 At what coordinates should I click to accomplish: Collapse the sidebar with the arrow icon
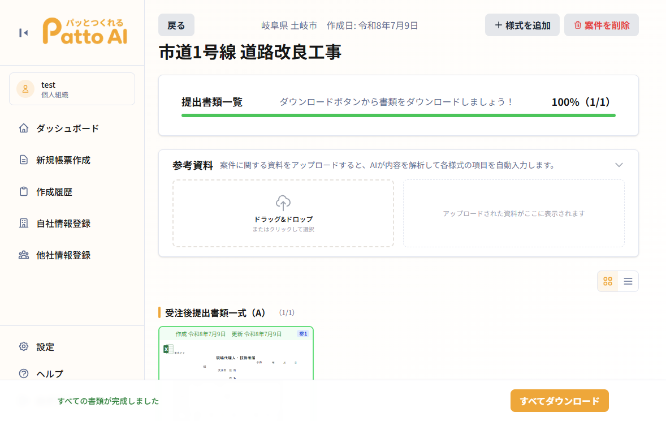click(23, 33)
